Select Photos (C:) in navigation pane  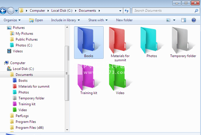24,45
